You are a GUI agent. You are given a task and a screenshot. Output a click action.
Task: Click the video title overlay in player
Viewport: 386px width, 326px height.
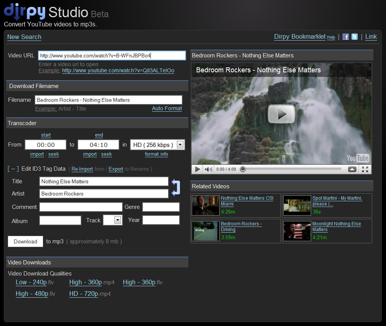[258, 70]
